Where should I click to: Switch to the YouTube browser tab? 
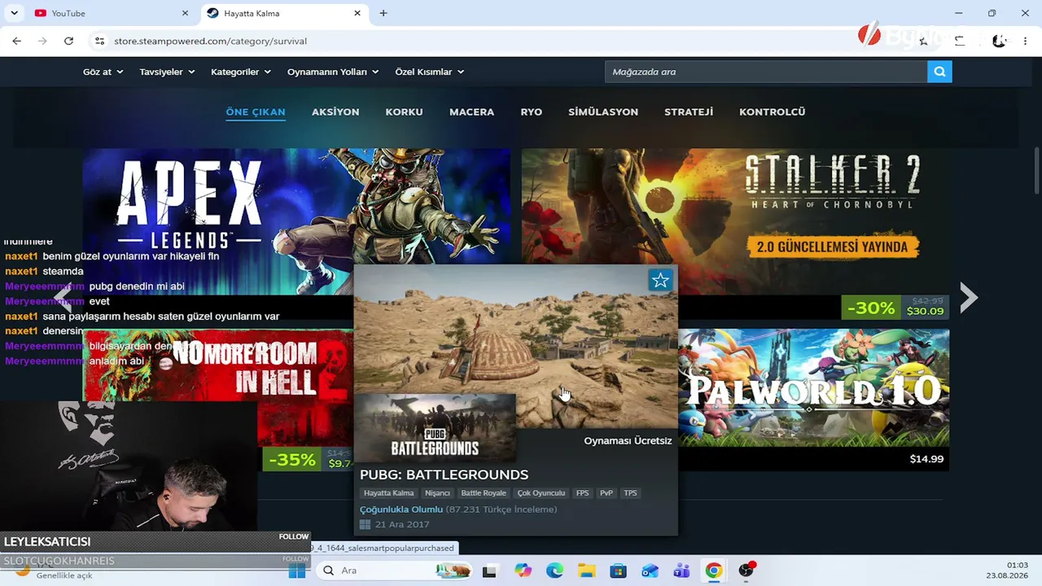pos(110,13)
